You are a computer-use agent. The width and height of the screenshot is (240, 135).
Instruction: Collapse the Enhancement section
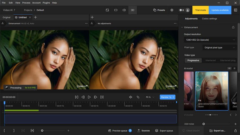[x=182, y=27]
